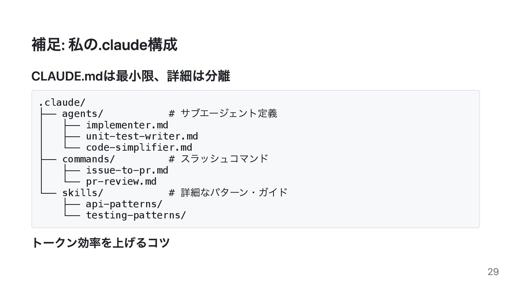Screen dimensions: 511x287
Task: Click the スラッシュコマンド comment
Action: coord(224,159)
